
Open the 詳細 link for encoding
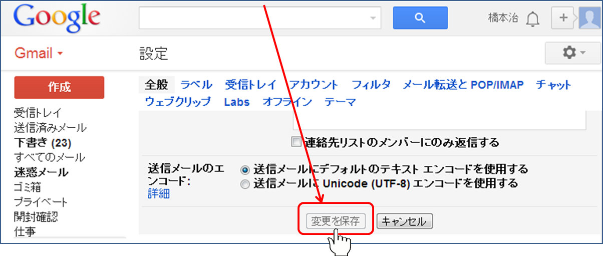tap(158, 194)
